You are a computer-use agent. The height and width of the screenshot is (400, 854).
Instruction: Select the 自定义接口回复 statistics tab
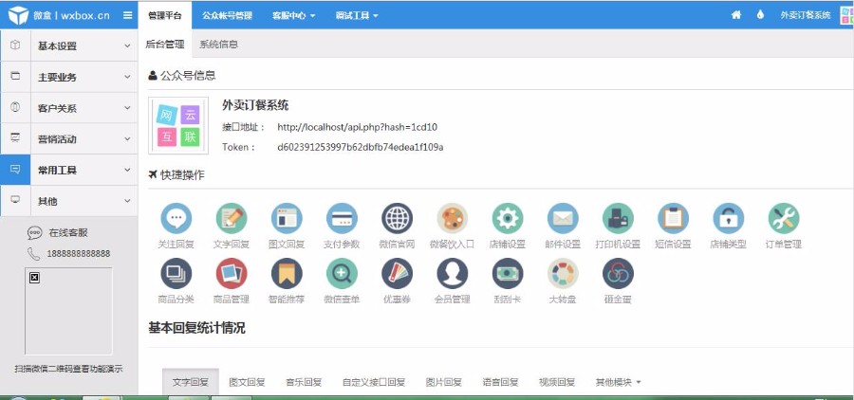(x=374, y=382)
